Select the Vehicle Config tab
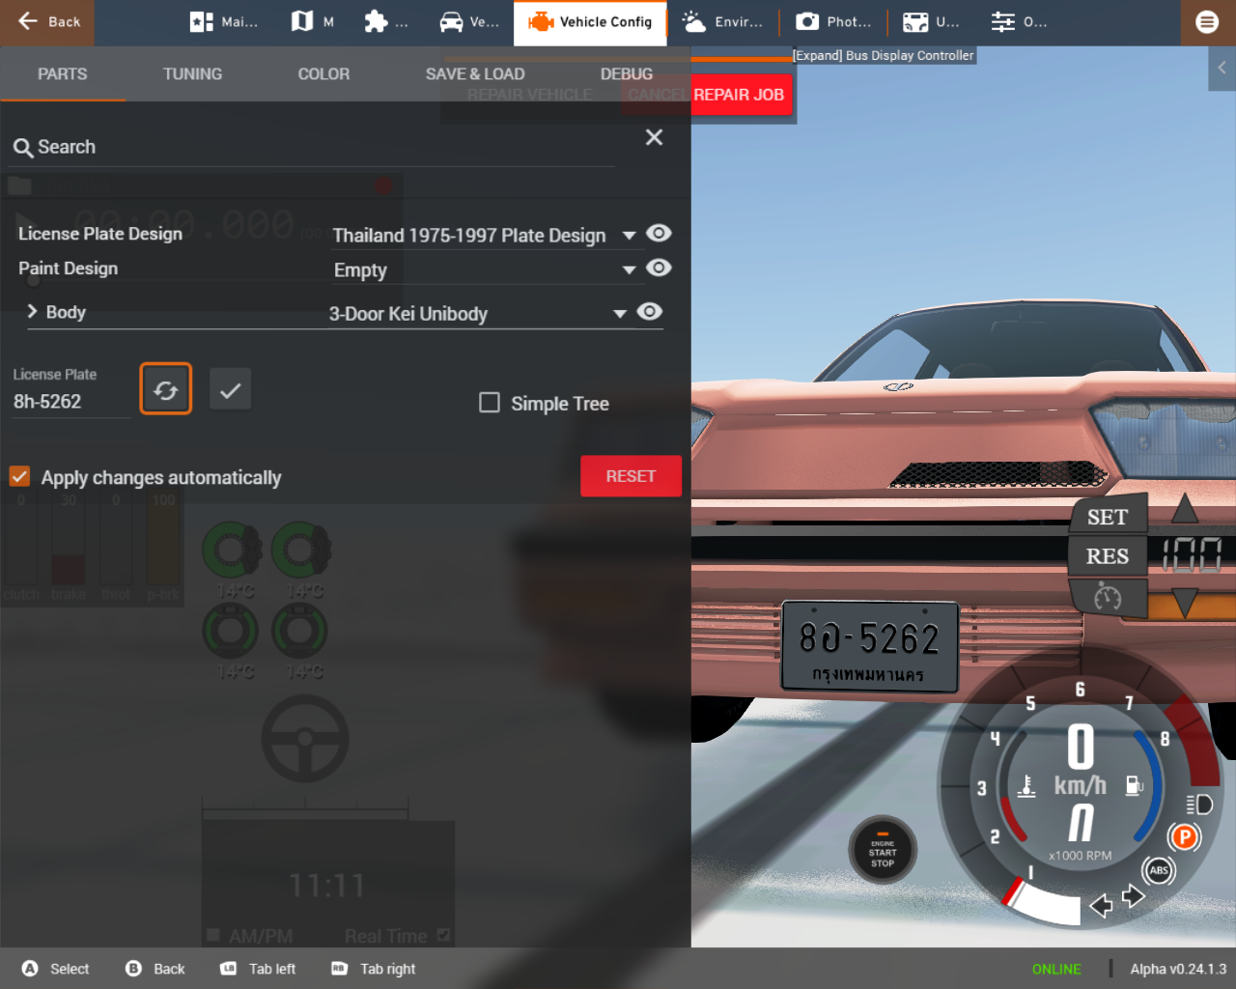The image size is (1236, 989). coord(590,22)
